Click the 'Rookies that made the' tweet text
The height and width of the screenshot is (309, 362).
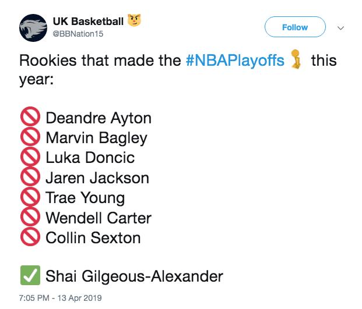[99, 61]
